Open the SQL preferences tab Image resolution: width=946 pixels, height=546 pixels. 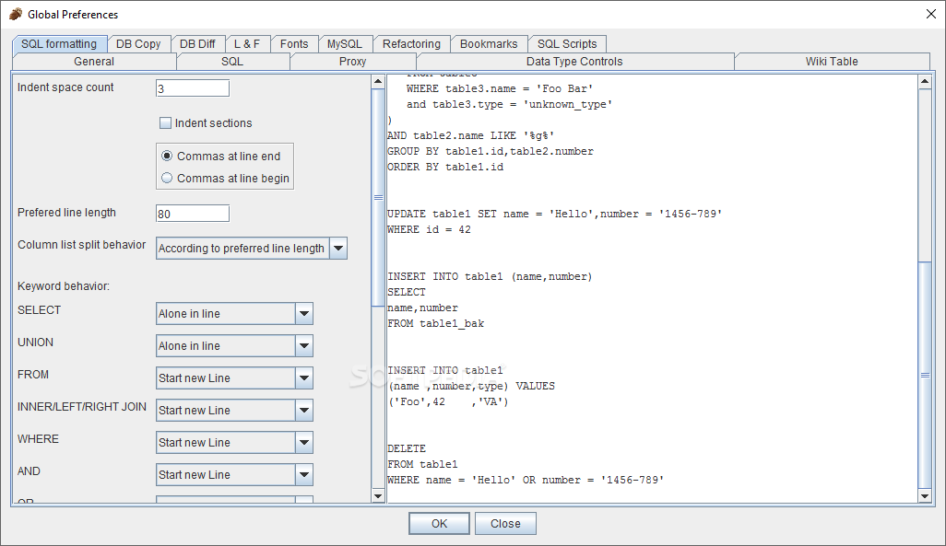point(232,62)
